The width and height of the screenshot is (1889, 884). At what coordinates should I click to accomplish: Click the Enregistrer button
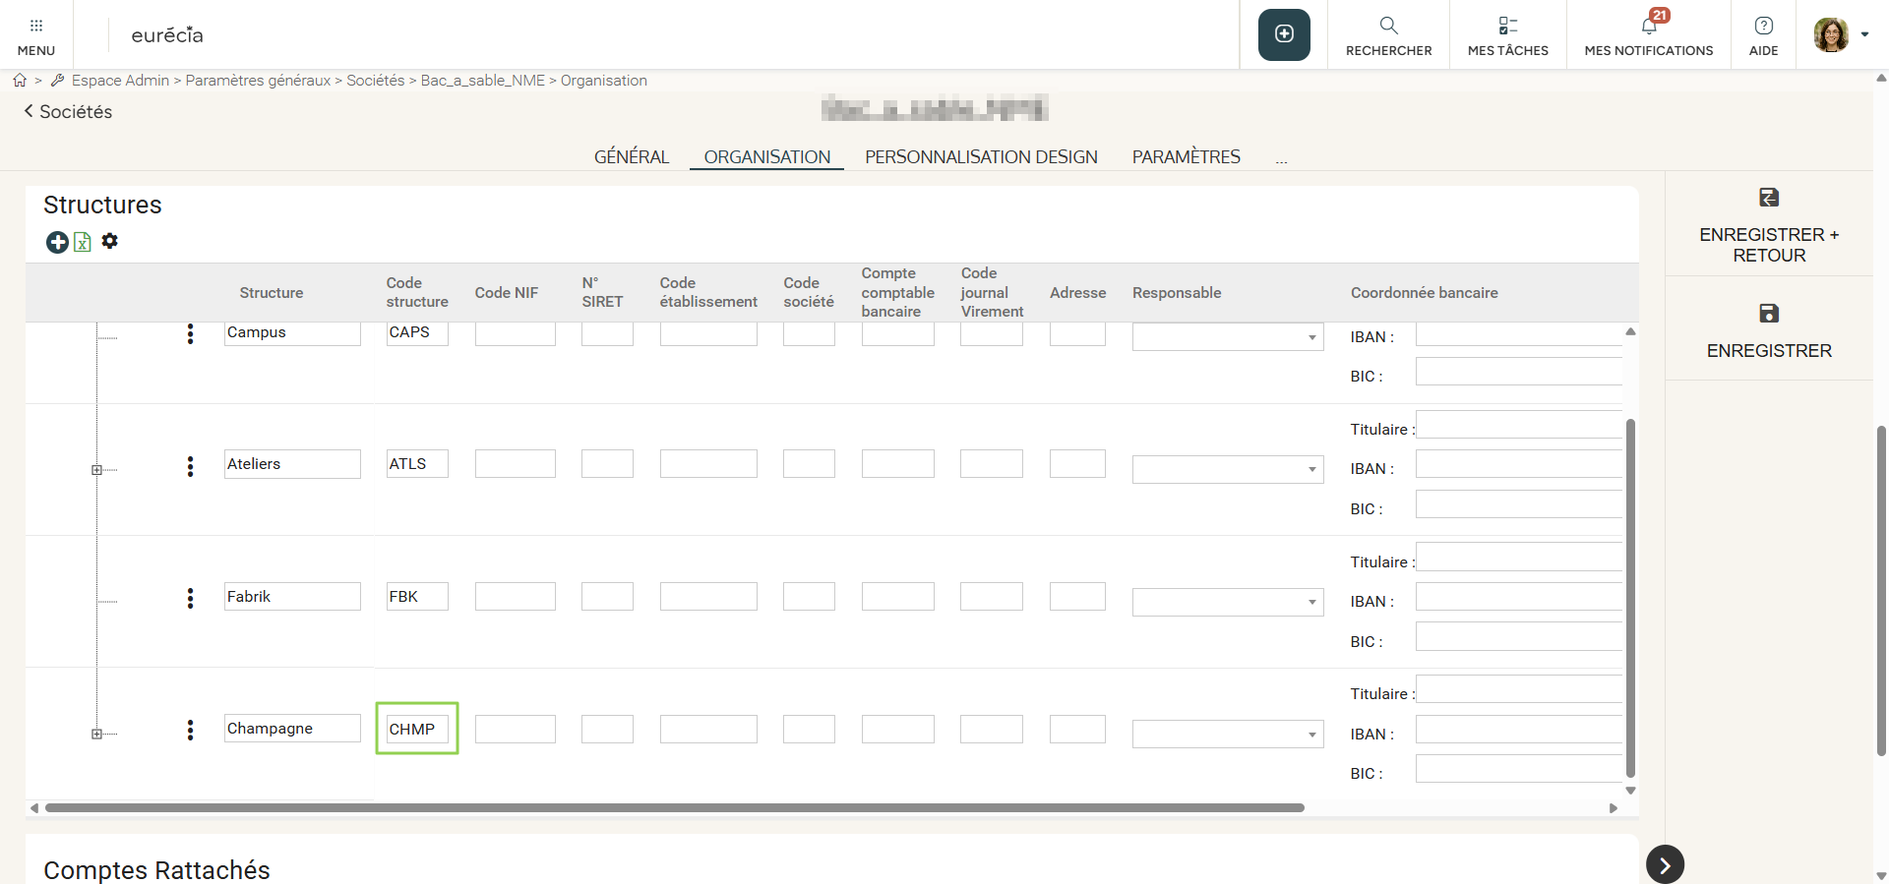pyautogui.click(x=1768, y=330)
